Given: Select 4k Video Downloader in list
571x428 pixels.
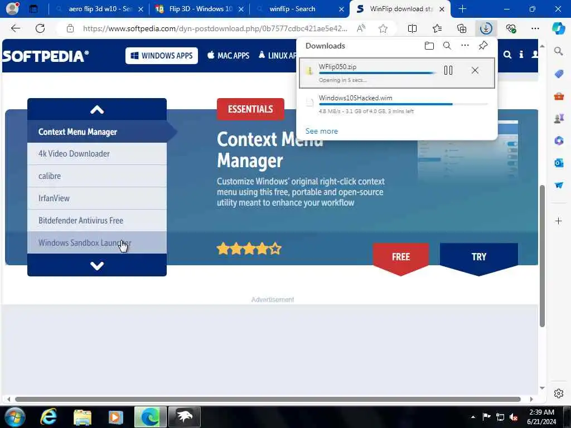Looking at the screenshot, I should 97,154.
